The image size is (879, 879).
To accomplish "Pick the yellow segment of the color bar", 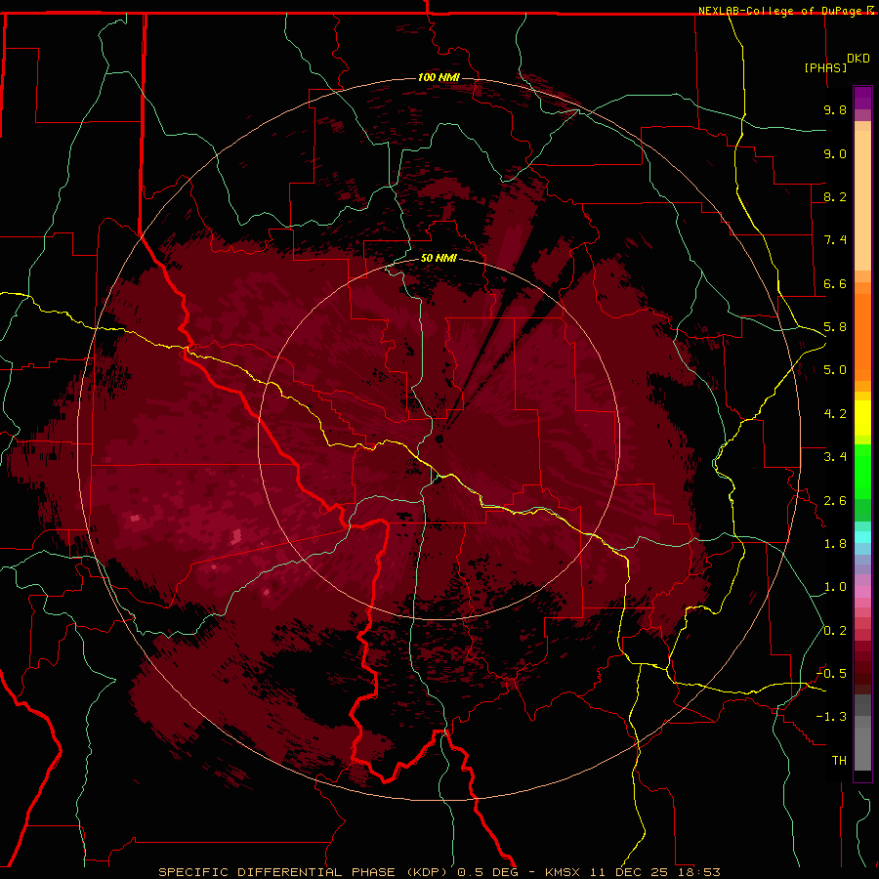I will click(862, 418).
